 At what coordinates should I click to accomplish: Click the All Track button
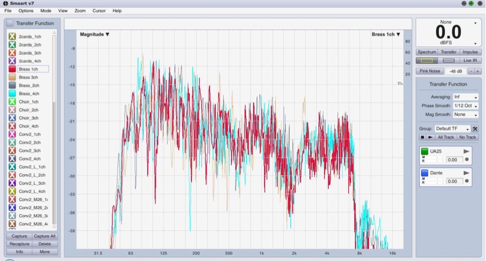[446, 137]
